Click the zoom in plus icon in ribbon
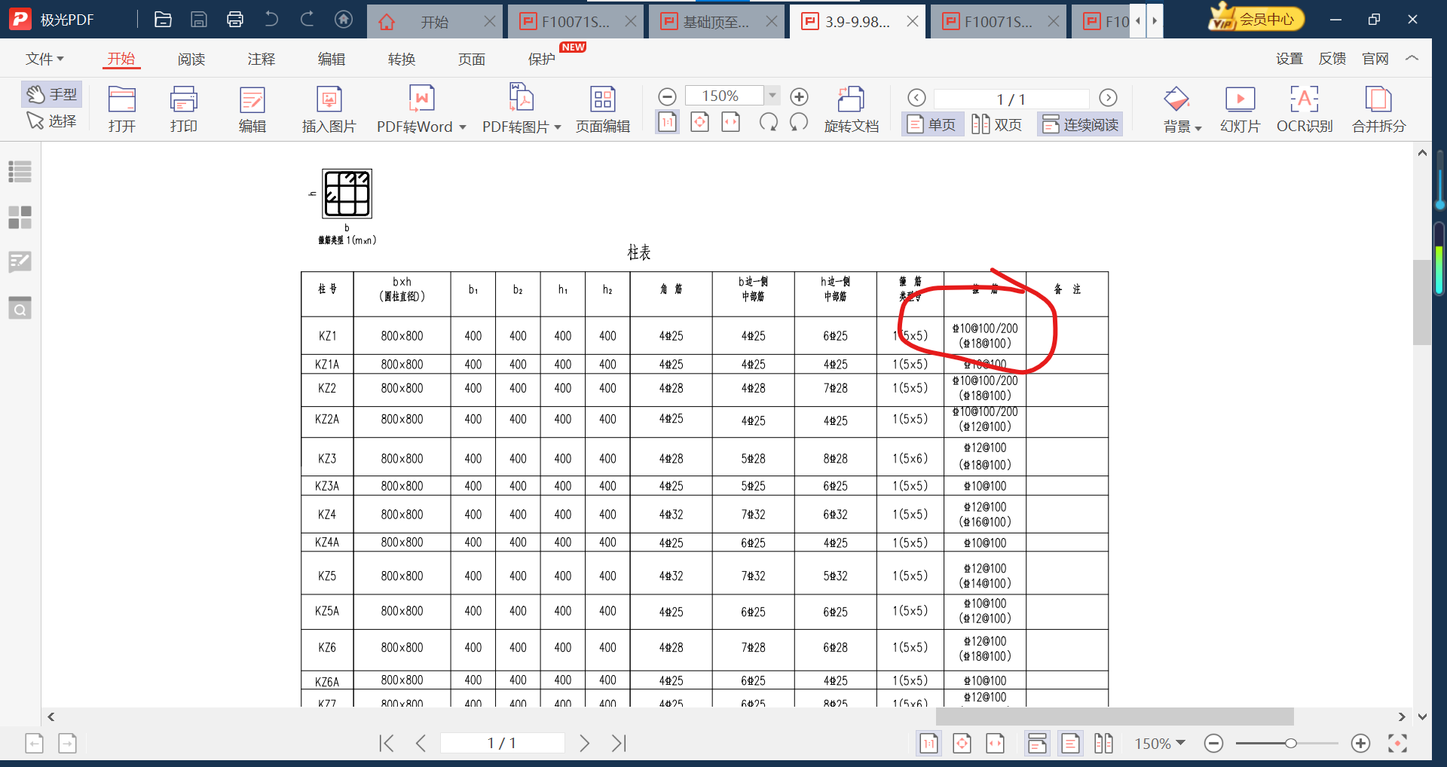This screenshot has width=1447, height=767. point(799,96)
